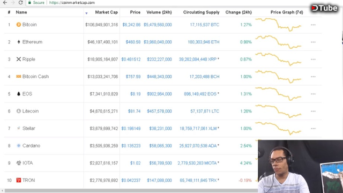Screen dimensions: 343x193
Task: Open the IOTA name link
Action: point(27,163)
